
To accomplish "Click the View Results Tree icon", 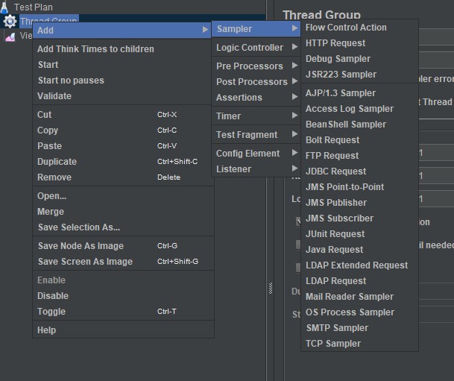I will [10, 35].
